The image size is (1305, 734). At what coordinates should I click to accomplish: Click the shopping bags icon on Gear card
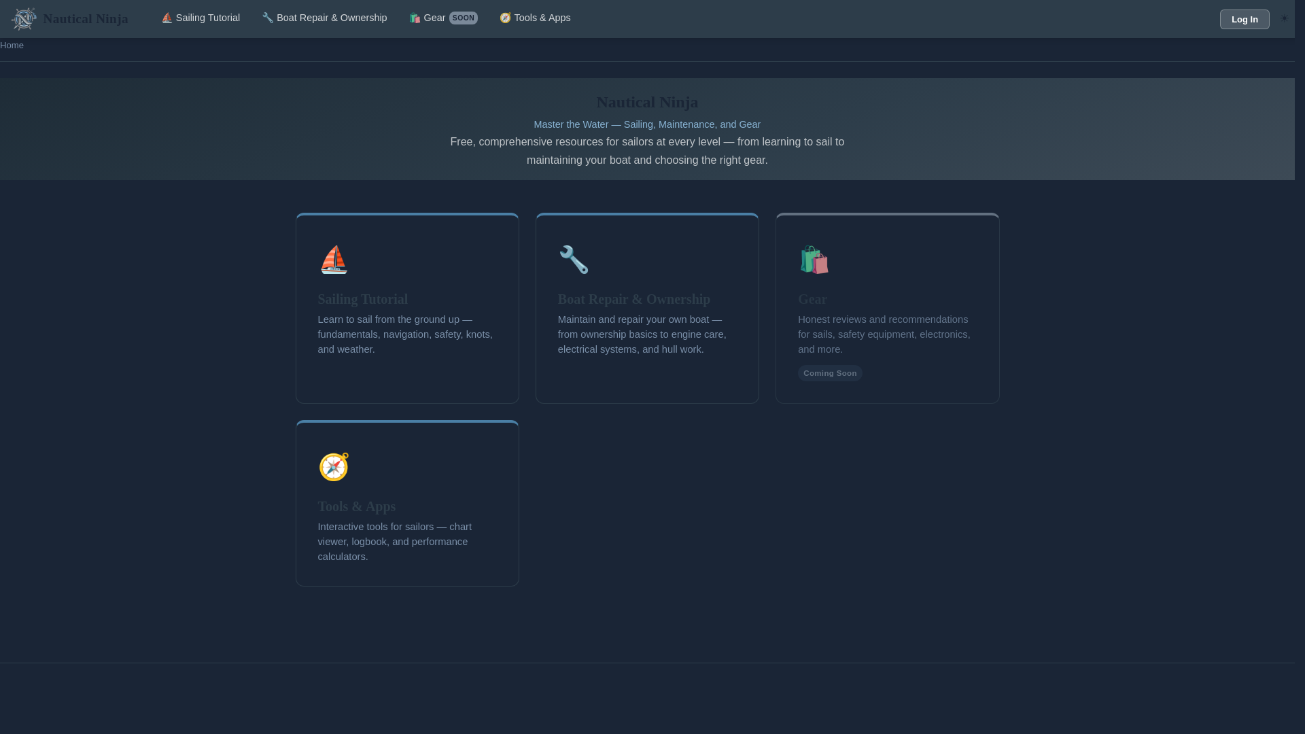pos(814,260)
